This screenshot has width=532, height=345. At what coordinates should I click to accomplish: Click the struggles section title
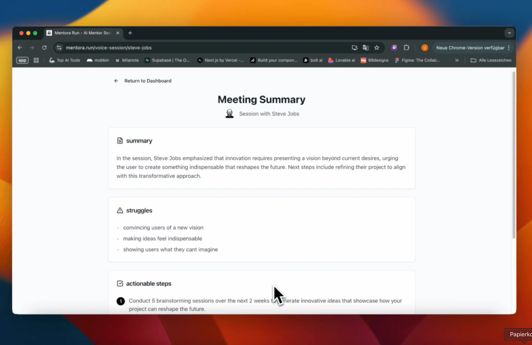(x=139, y=210)
